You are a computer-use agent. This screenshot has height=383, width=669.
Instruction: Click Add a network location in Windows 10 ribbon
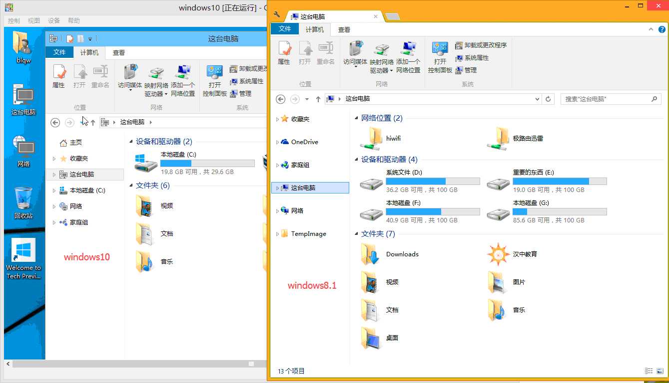183,81
